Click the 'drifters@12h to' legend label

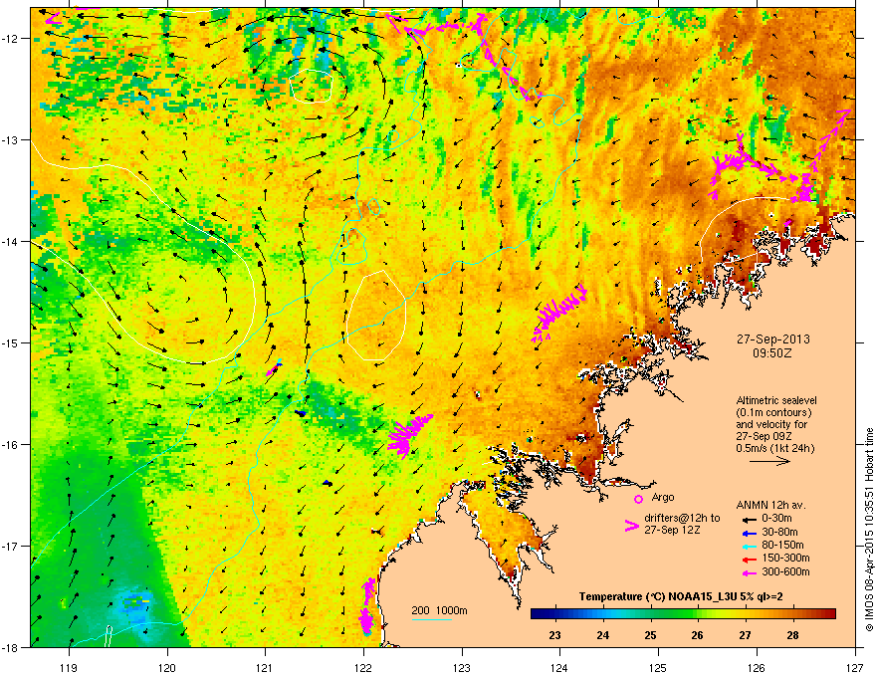[x=682, y=518]
